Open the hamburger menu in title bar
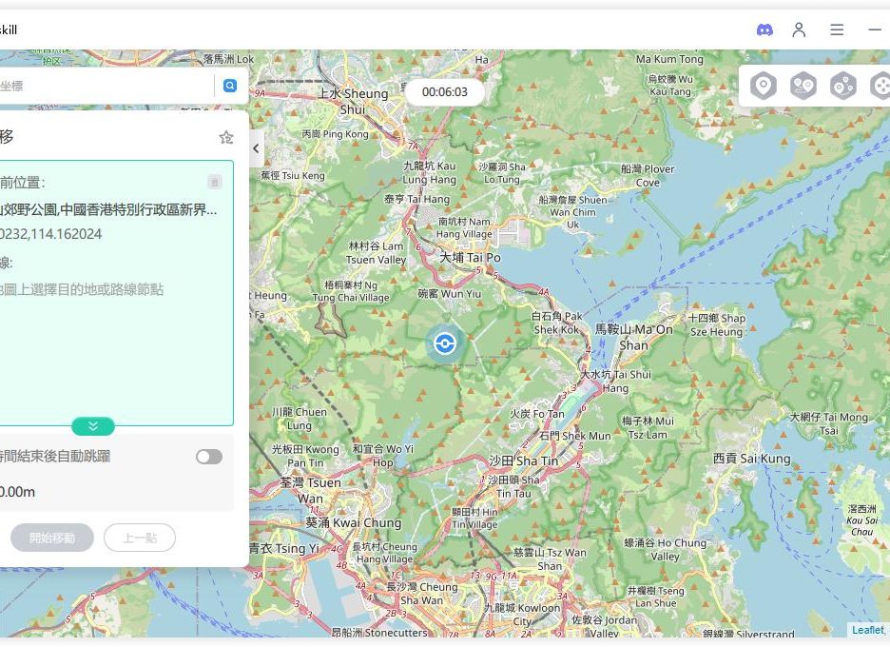This screenshot has height=647, width=890. 837,29
